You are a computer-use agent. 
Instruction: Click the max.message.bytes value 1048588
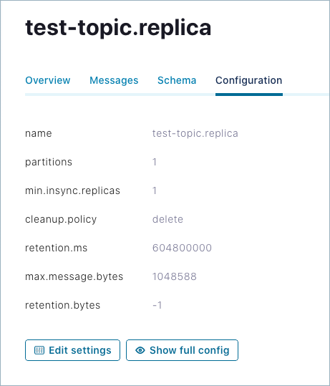(x=175, y=276)
